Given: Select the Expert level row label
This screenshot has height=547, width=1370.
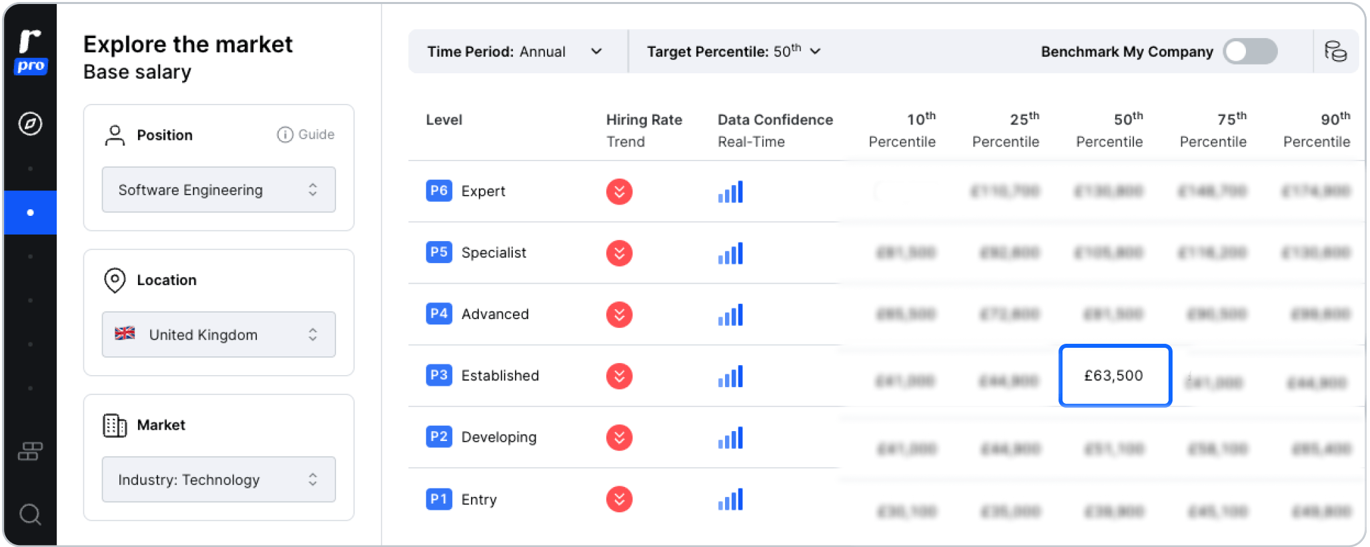Looking at the screenshot, I should [x=484, y=191].
